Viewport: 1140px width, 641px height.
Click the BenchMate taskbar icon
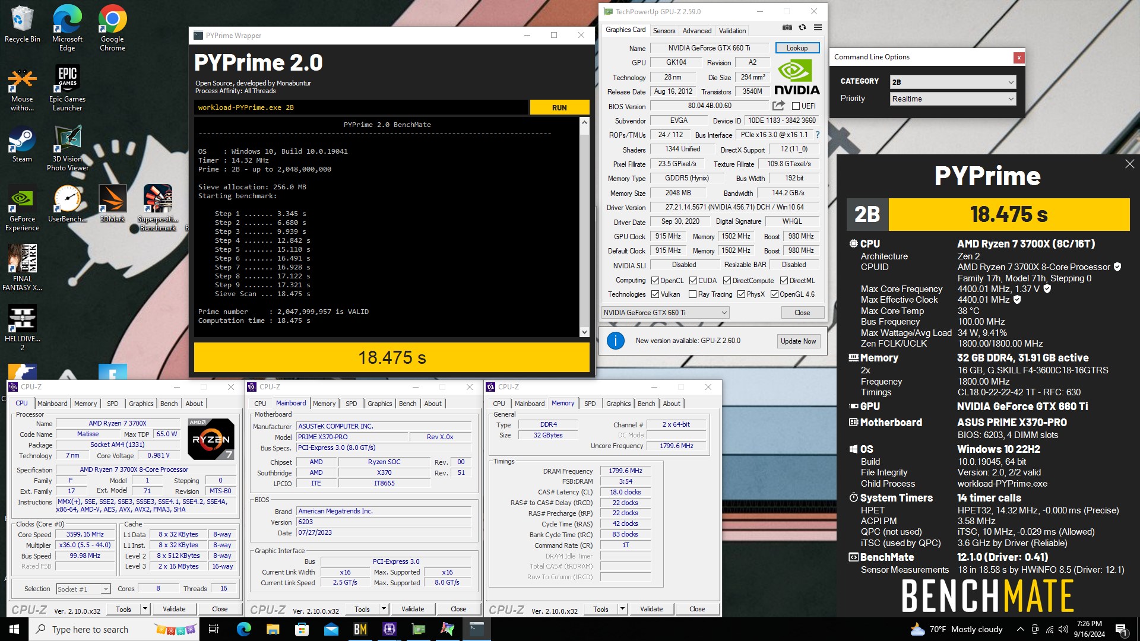coord(360,629)
